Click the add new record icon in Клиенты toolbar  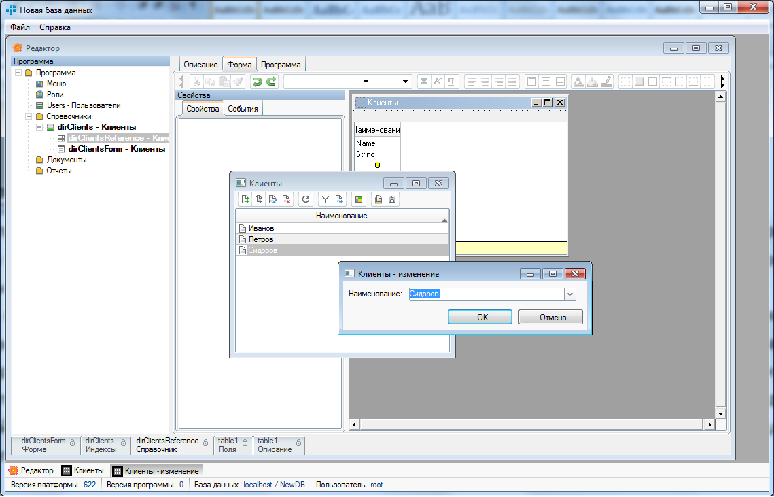click(246, 199)
